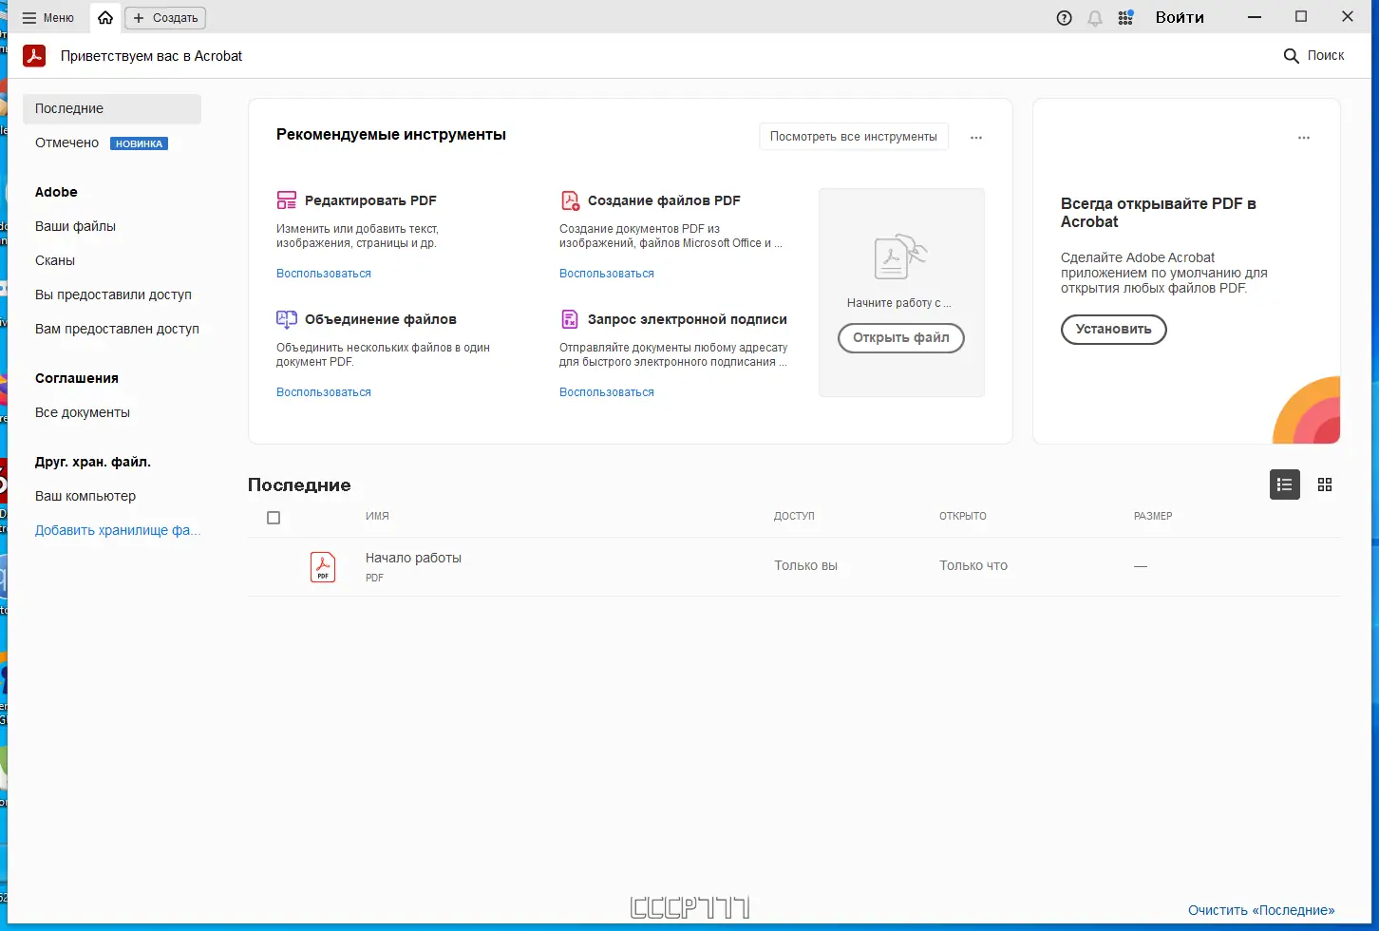Open the help question mark icon
The height and width of the screenshot is (931, 1379).
tap(1065, 18)
